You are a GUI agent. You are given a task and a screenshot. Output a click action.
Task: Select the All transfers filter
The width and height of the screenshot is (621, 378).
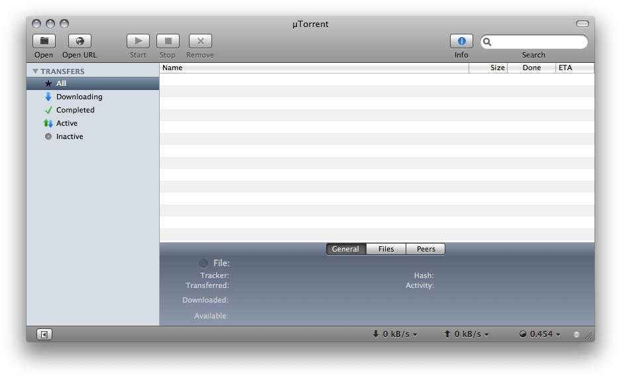(x=93, y=83)
